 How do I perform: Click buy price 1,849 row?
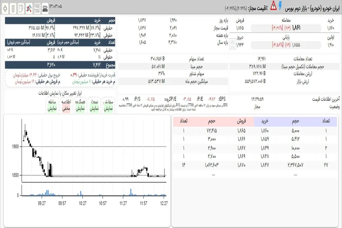[265, 148]
